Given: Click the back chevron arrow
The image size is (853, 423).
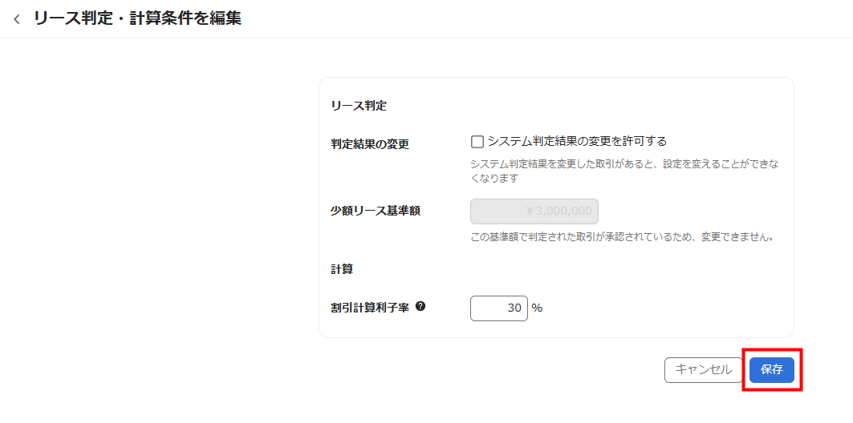Looking at the screenshot, I should click(17, 19).
